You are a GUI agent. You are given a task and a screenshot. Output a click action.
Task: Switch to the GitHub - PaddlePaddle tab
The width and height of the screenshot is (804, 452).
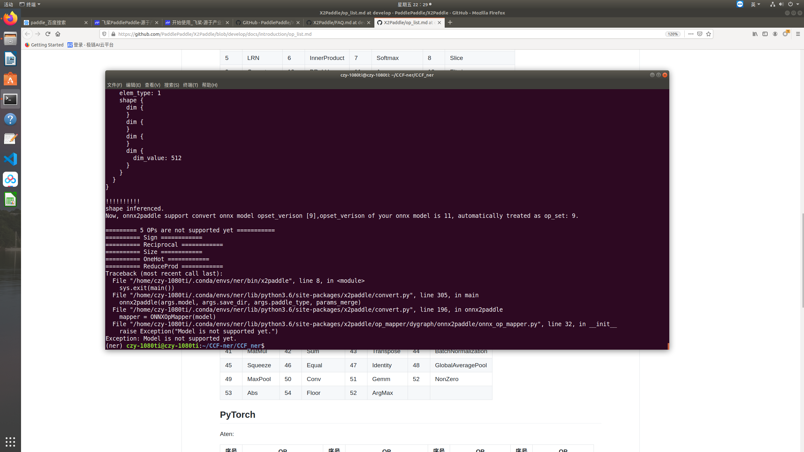click(x=268, y=23)
